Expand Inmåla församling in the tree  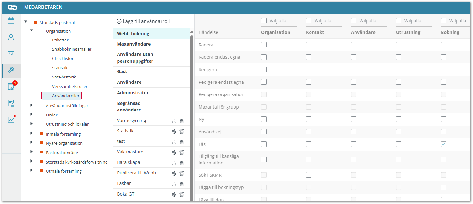(31, 133)
